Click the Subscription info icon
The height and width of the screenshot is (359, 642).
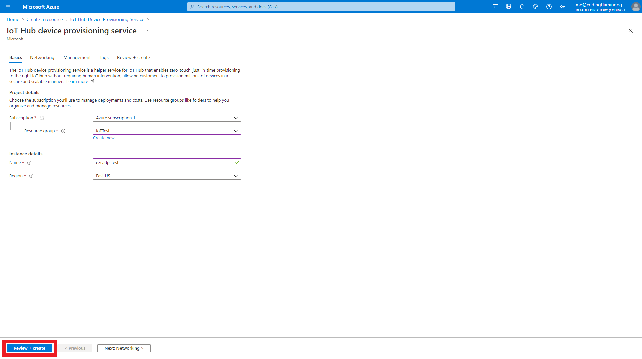tap(42, 118)
